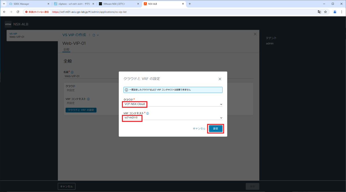Click the translate page icon
346x192 pixels.
tap(319, 12)
